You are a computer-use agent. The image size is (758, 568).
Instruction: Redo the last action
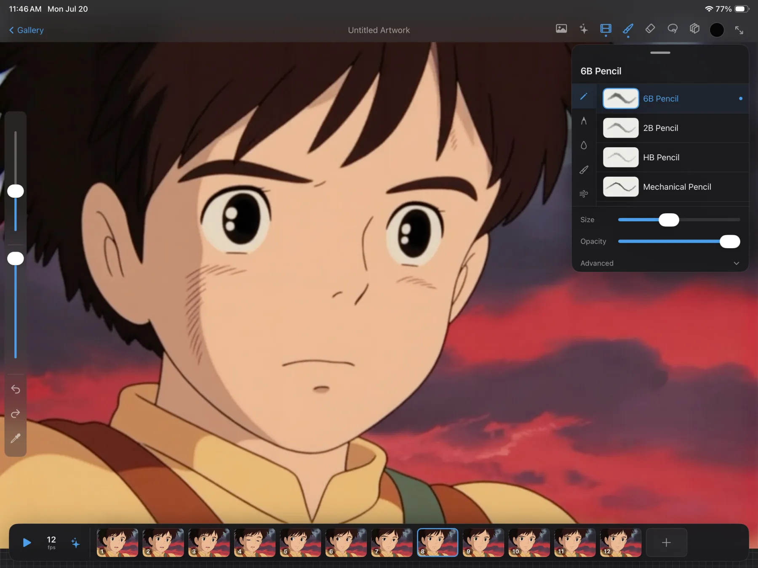click(x=16, y=414)
